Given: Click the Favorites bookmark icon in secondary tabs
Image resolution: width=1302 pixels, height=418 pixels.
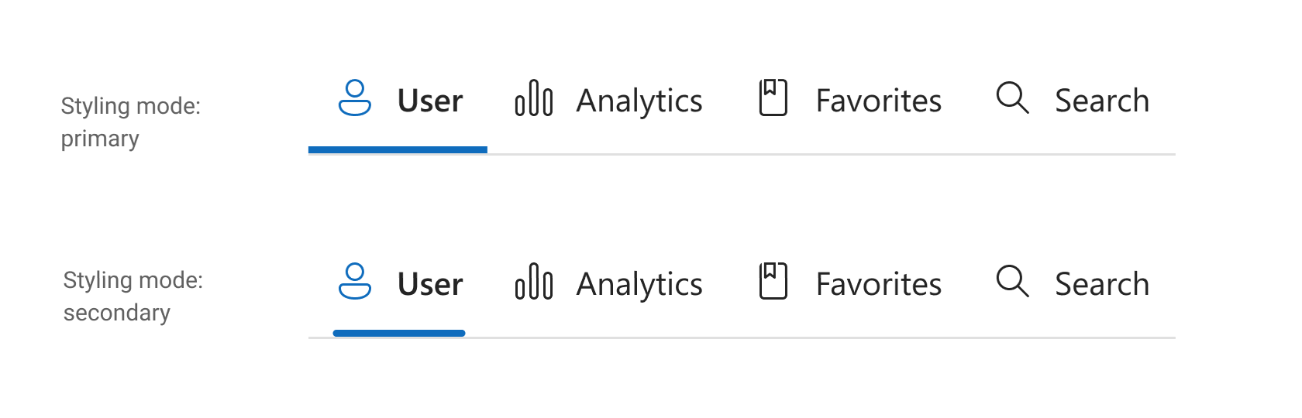Looking at the screenshot, I should (x=773, y=281).
